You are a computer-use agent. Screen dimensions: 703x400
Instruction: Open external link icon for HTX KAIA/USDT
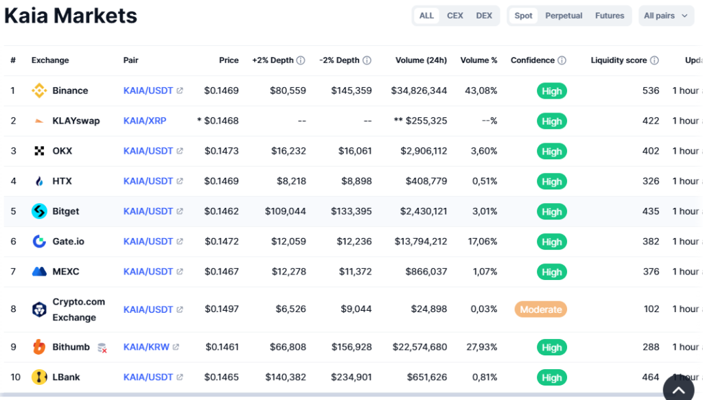(180, 181)
